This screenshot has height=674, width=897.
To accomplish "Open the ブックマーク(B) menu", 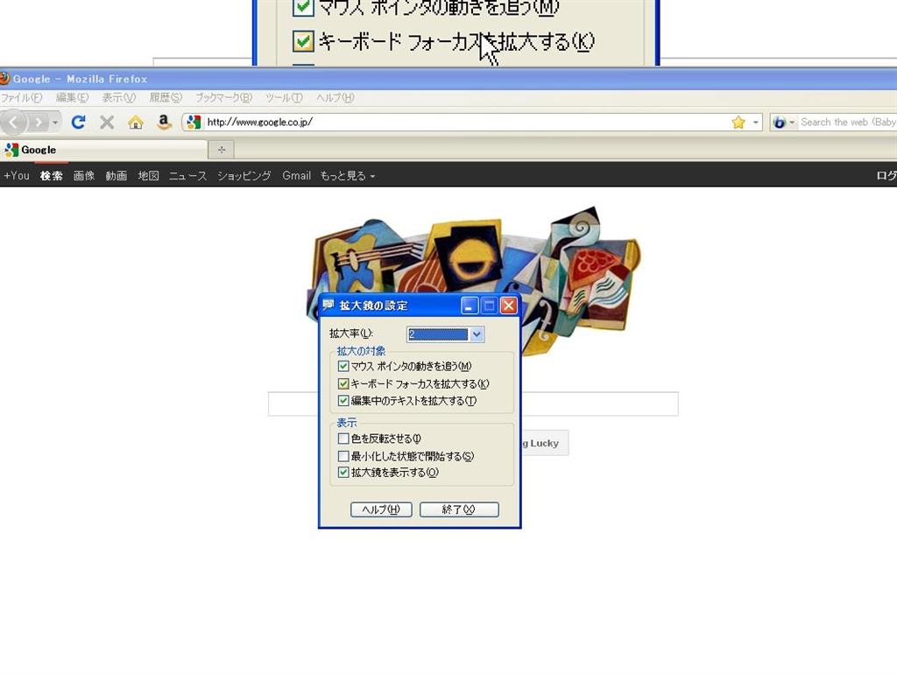I will (x=223, y=97).
